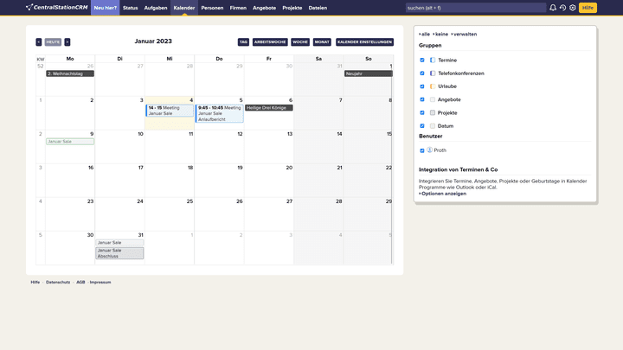
Task: Open the Personen tab
Action: (212, 8)
